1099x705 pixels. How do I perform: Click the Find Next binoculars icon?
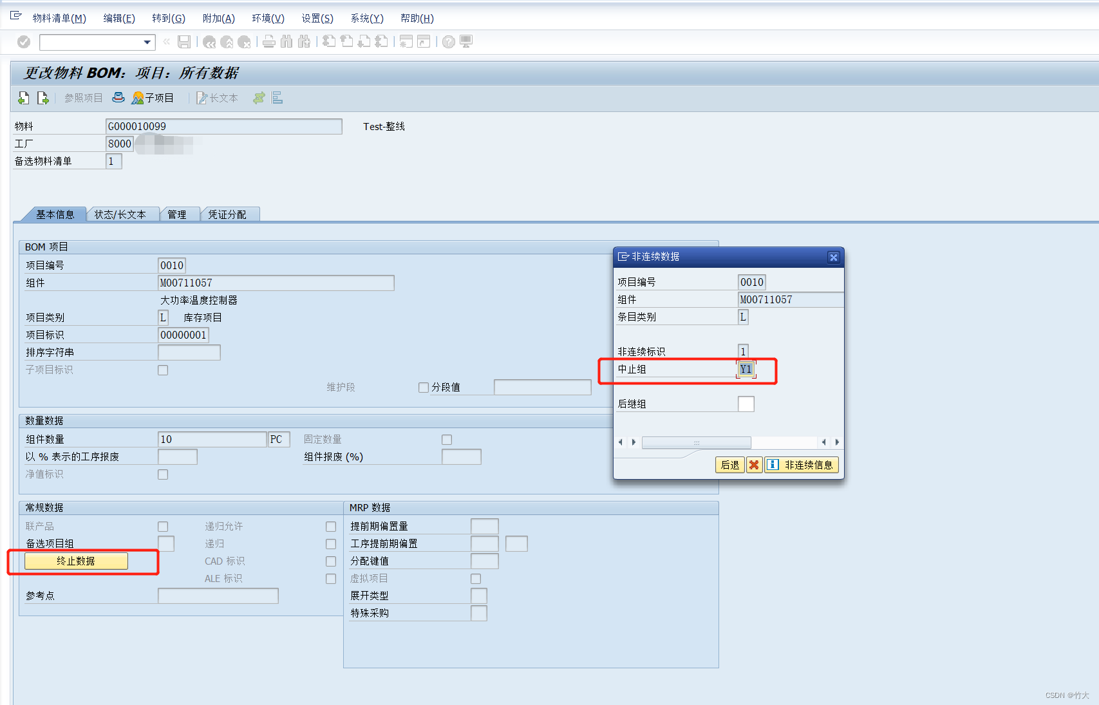(304, 42)
